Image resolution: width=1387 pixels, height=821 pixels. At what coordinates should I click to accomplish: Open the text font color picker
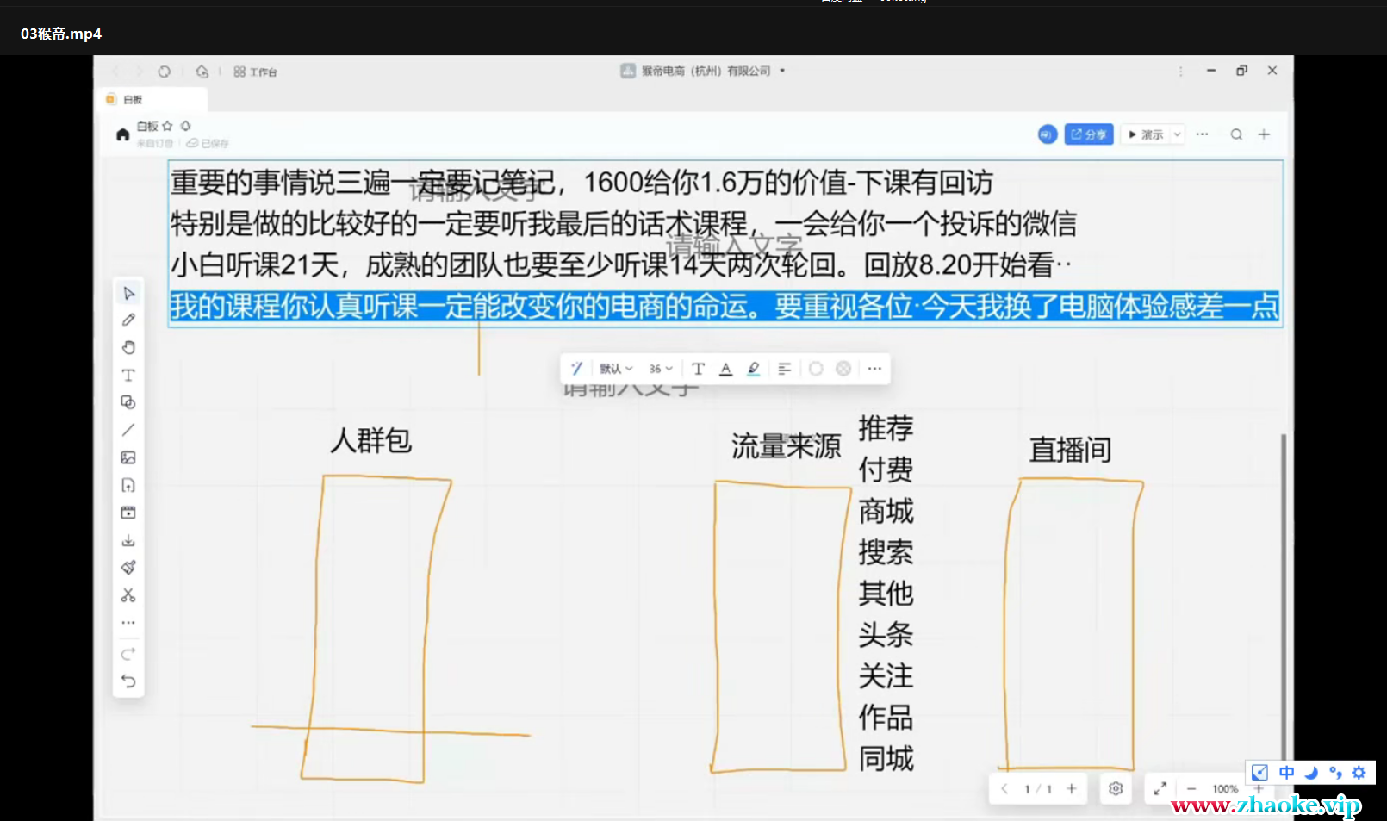click(x=726, y=369)
